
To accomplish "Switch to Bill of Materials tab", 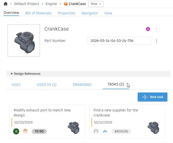I will 38,13.
